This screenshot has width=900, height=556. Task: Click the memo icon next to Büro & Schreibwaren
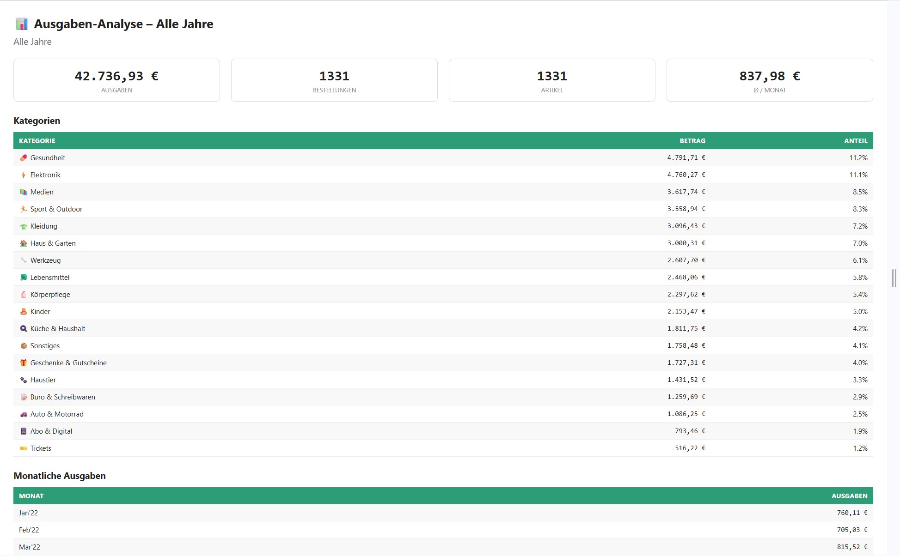24,397
